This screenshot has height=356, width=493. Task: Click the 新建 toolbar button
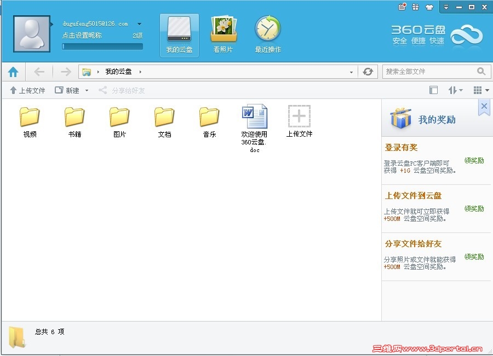(67, 90)
